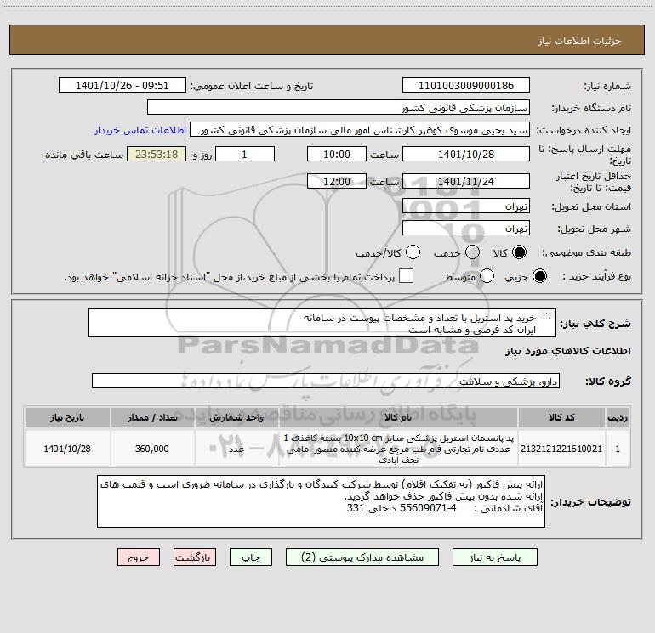The width and height of the screenshot is (655, 633).
Task: Click the واحد شمارش column header
Action: 236,417
